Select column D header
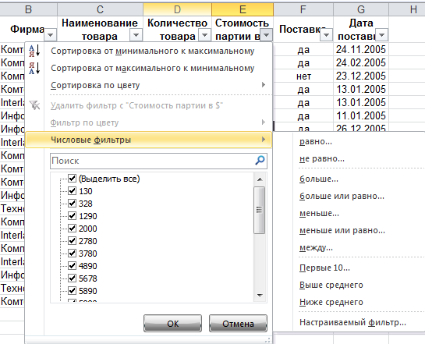 click(x=177, y=9)
